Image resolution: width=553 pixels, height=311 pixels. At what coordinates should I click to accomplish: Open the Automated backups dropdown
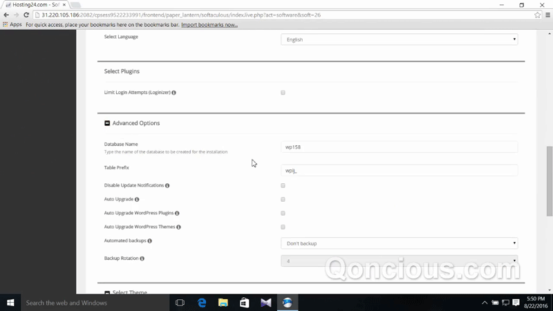pyautogui.click(x=399, y=243)
